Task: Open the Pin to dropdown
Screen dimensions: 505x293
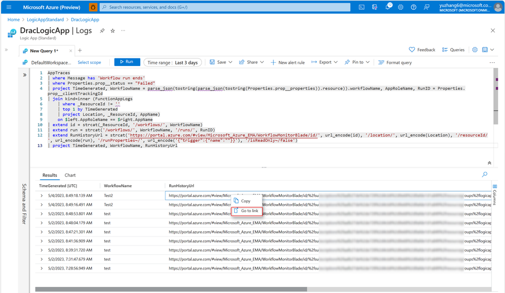Action: point(357,62)
